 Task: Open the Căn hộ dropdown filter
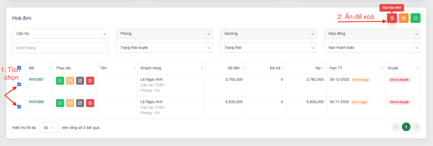[x=60, y=34]
